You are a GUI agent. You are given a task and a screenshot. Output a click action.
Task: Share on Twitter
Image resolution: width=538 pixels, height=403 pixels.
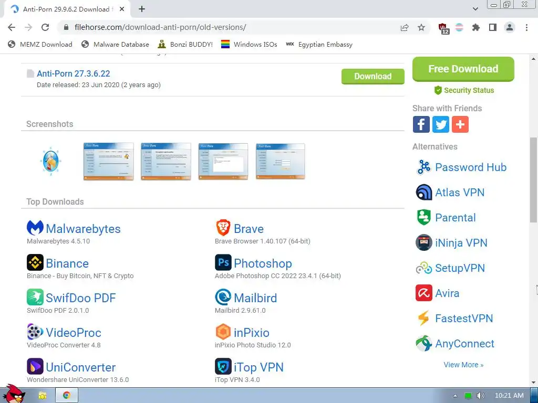pos(441,124)
